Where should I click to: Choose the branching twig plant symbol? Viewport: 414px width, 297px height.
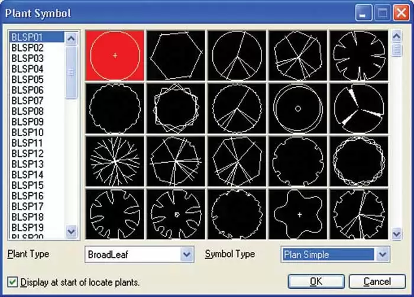click(115, 160)
